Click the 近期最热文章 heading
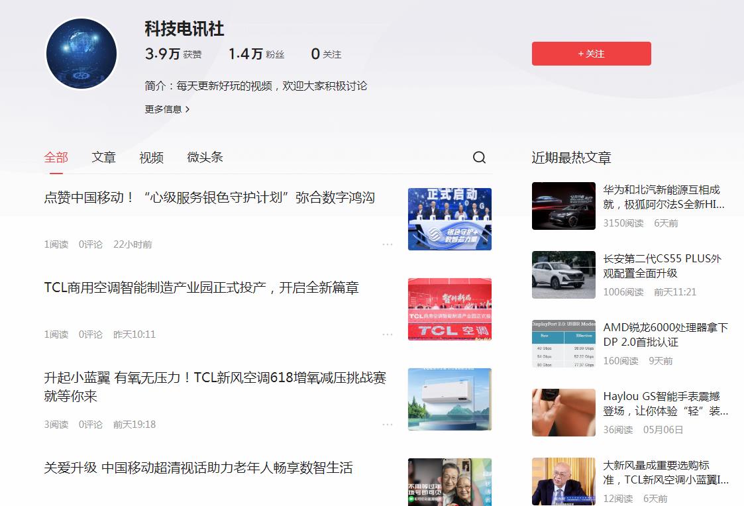This screenshot has height=506, width=744. (571, 158)
